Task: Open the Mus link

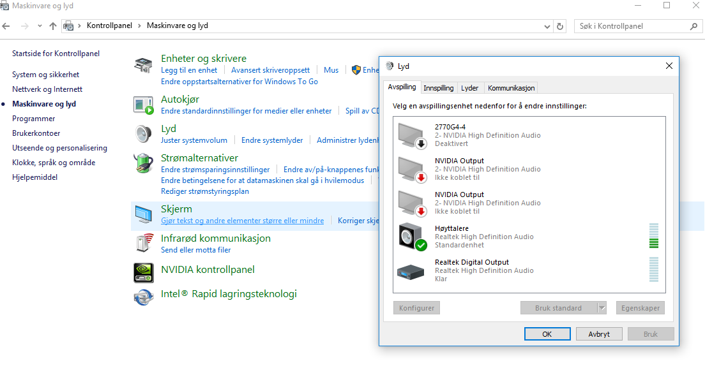Action: pyautogui.click(x=331, y=70)
